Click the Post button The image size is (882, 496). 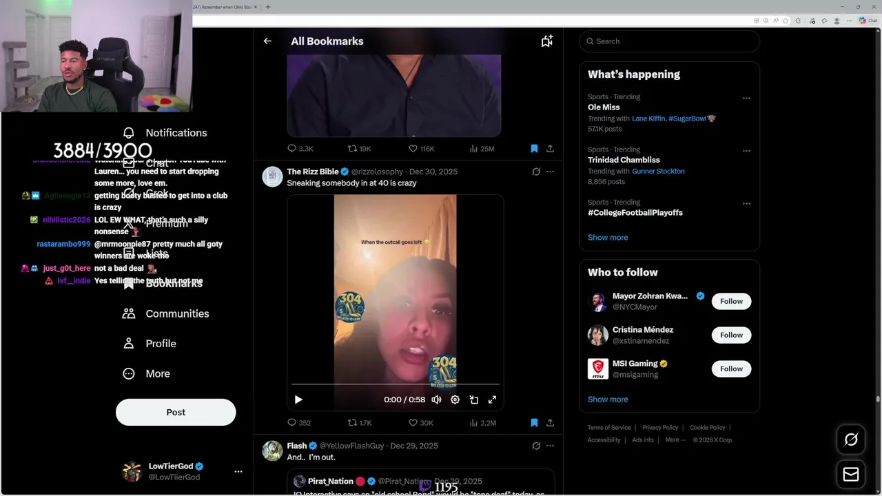(x=176, y=412)
